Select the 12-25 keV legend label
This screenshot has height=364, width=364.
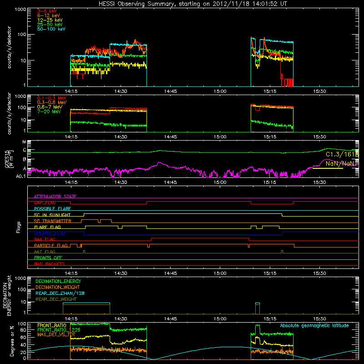(x=50, y=20)
